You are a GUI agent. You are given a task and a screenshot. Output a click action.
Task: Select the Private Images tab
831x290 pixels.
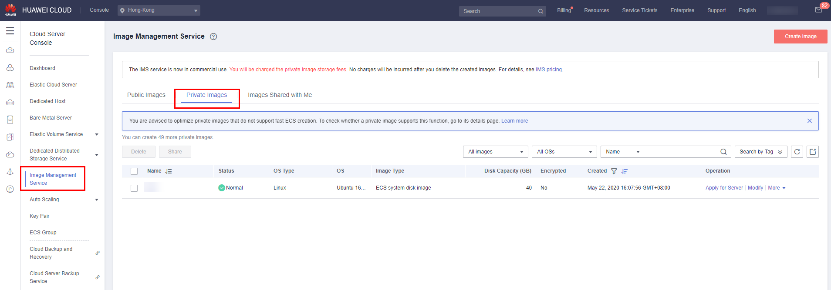[x=207, y=95]
